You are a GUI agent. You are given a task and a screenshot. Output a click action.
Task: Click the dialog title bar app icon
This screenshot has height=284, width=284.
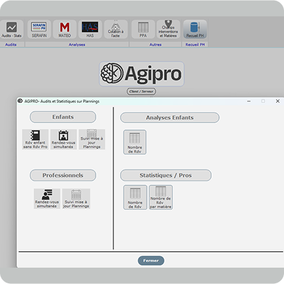tap(20, 101)
